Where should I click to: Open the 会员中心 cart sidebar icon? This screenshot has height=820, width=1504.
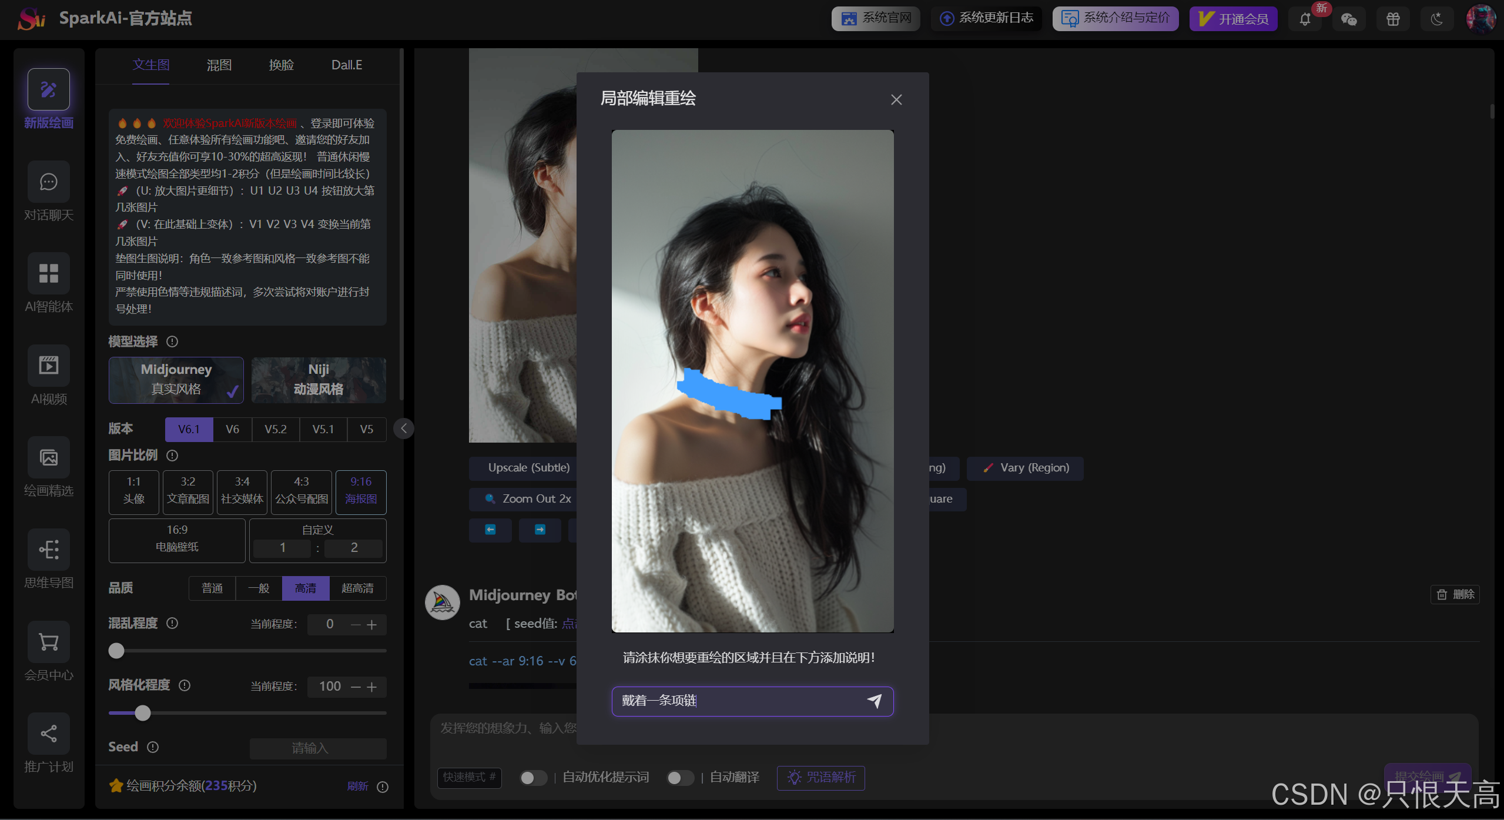[49, 642]
